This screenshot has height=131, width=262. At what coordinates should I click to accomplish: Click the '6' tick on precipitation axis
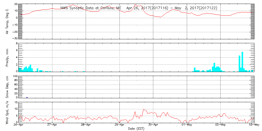pos(17,51)
